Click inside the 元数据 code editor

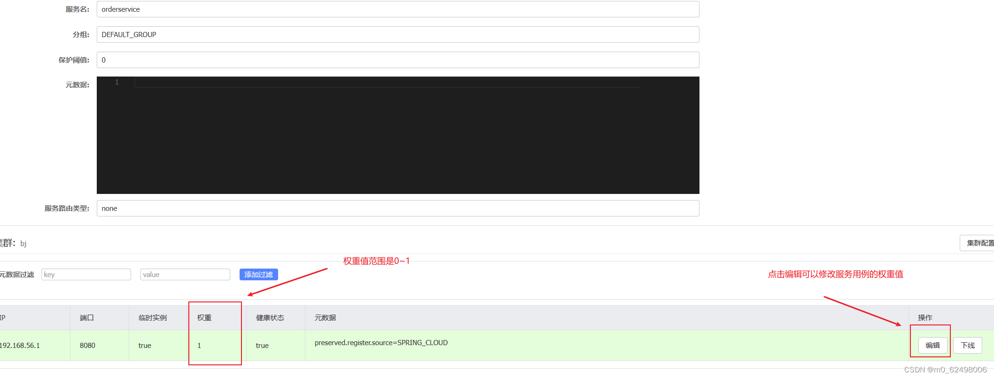pyautogui.click(x=398, y=135)
